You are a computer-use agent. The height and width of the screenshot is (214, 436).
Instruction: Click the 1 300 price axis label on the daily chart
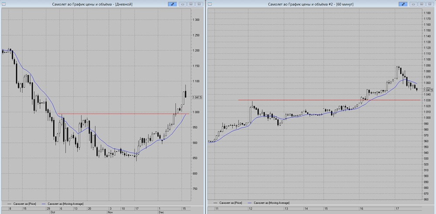tap(197, 20)
